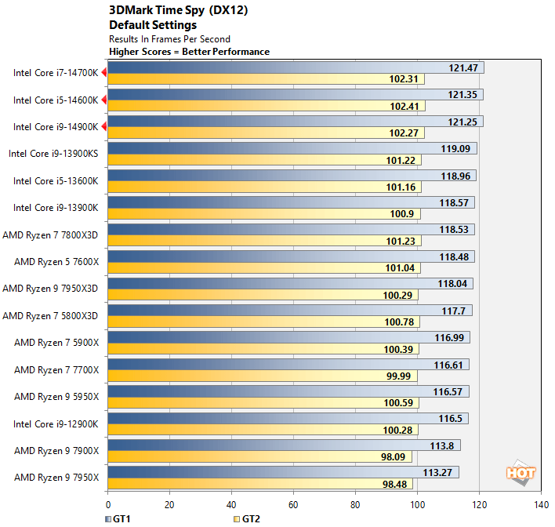Click the GT1 blue legend swatch
Image resolution: width=555 pixels, height=527 pixels.
(x=108, y=519)
